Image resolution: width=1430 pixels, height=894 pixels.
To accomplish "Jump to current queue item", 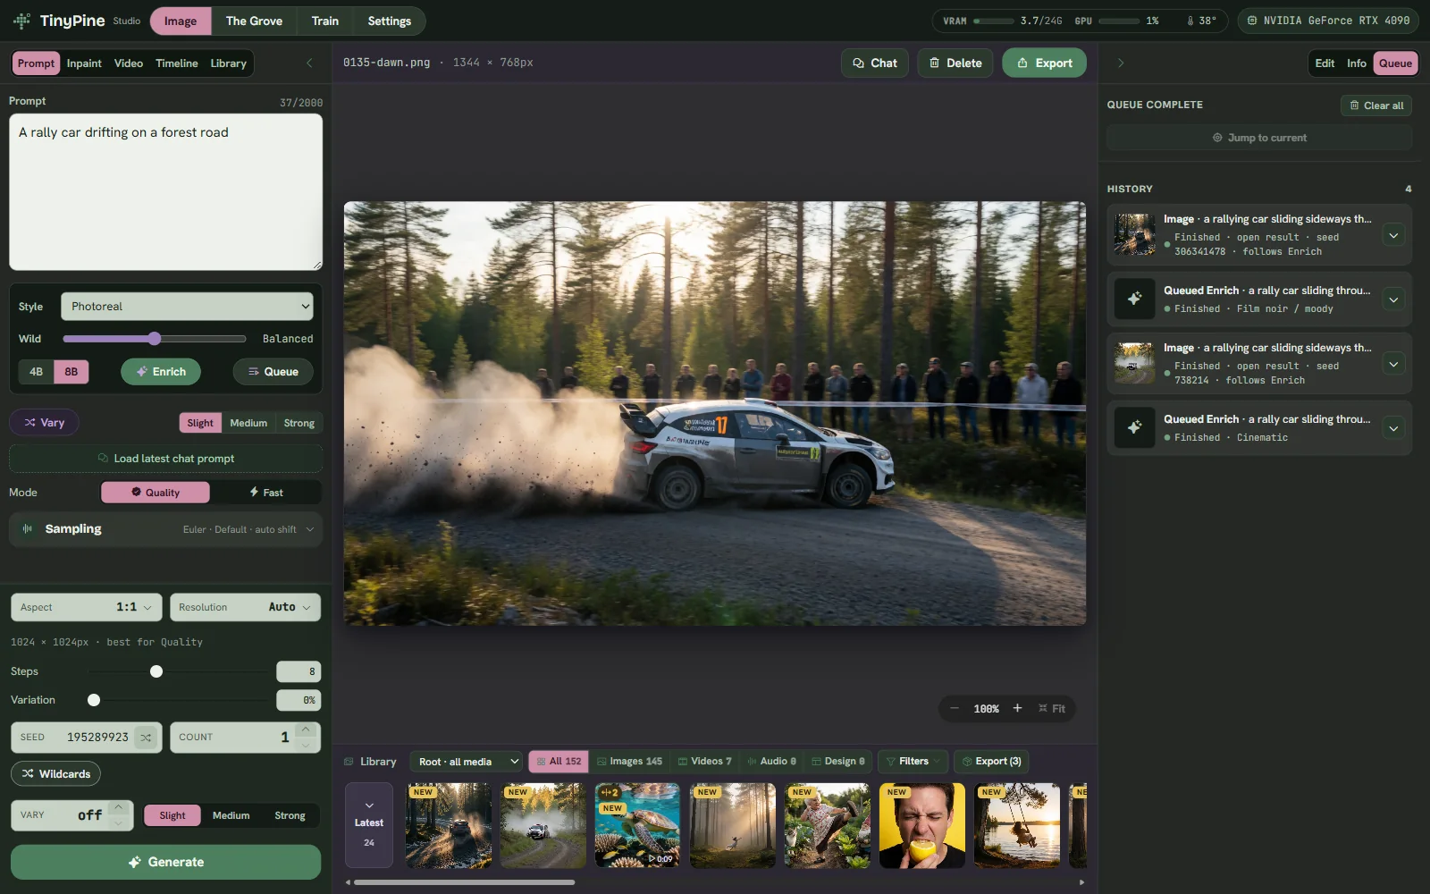I will 1259,138.
